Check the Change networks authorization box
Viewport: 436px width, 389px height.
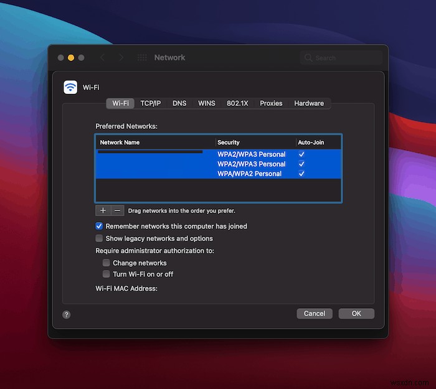point(107,263)
